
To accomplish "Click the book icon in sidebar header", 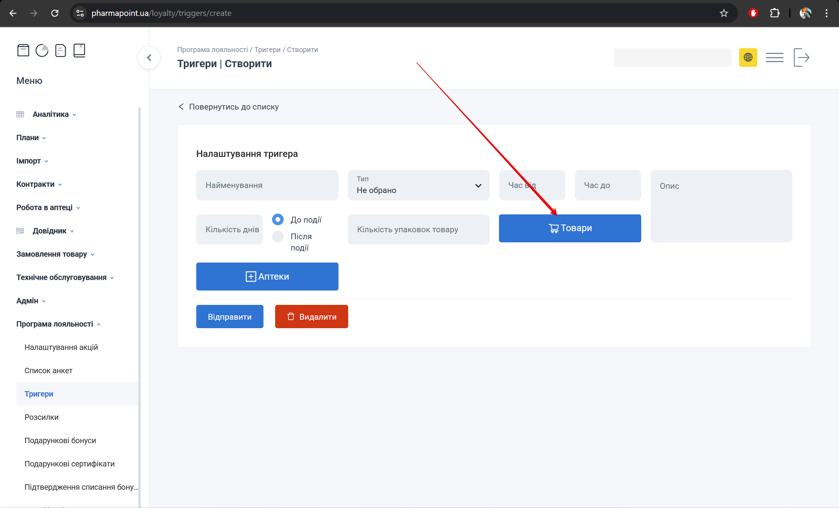I will point(79,50).
